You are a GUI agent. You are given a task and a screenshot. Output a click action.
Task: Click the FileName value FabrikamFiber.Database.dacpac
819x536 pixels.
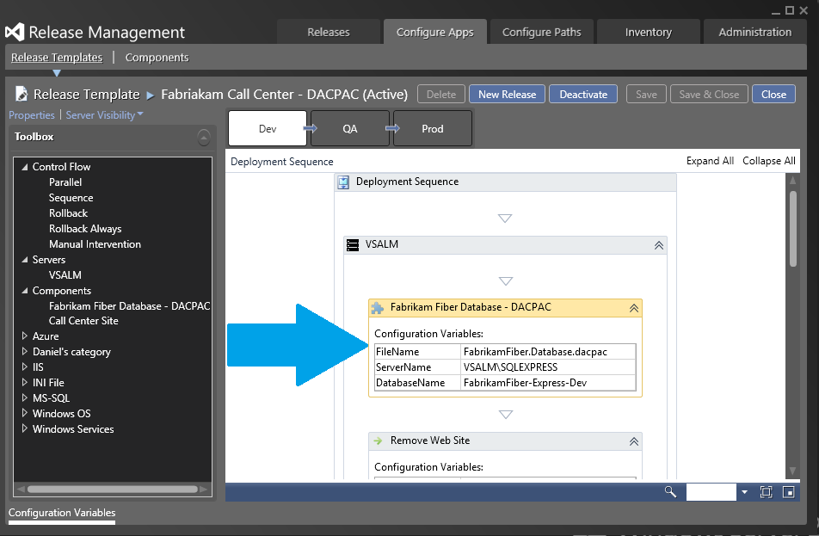tap(549, 352)
